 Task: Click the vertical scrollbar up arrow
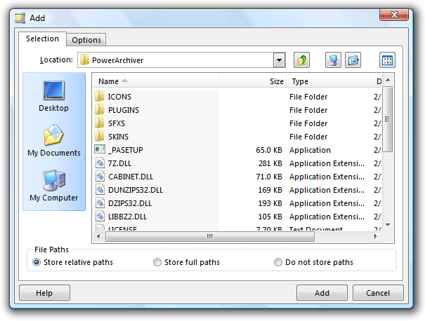(388, 80)
